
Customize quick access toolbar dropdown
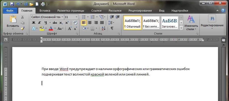click(49, 4)
